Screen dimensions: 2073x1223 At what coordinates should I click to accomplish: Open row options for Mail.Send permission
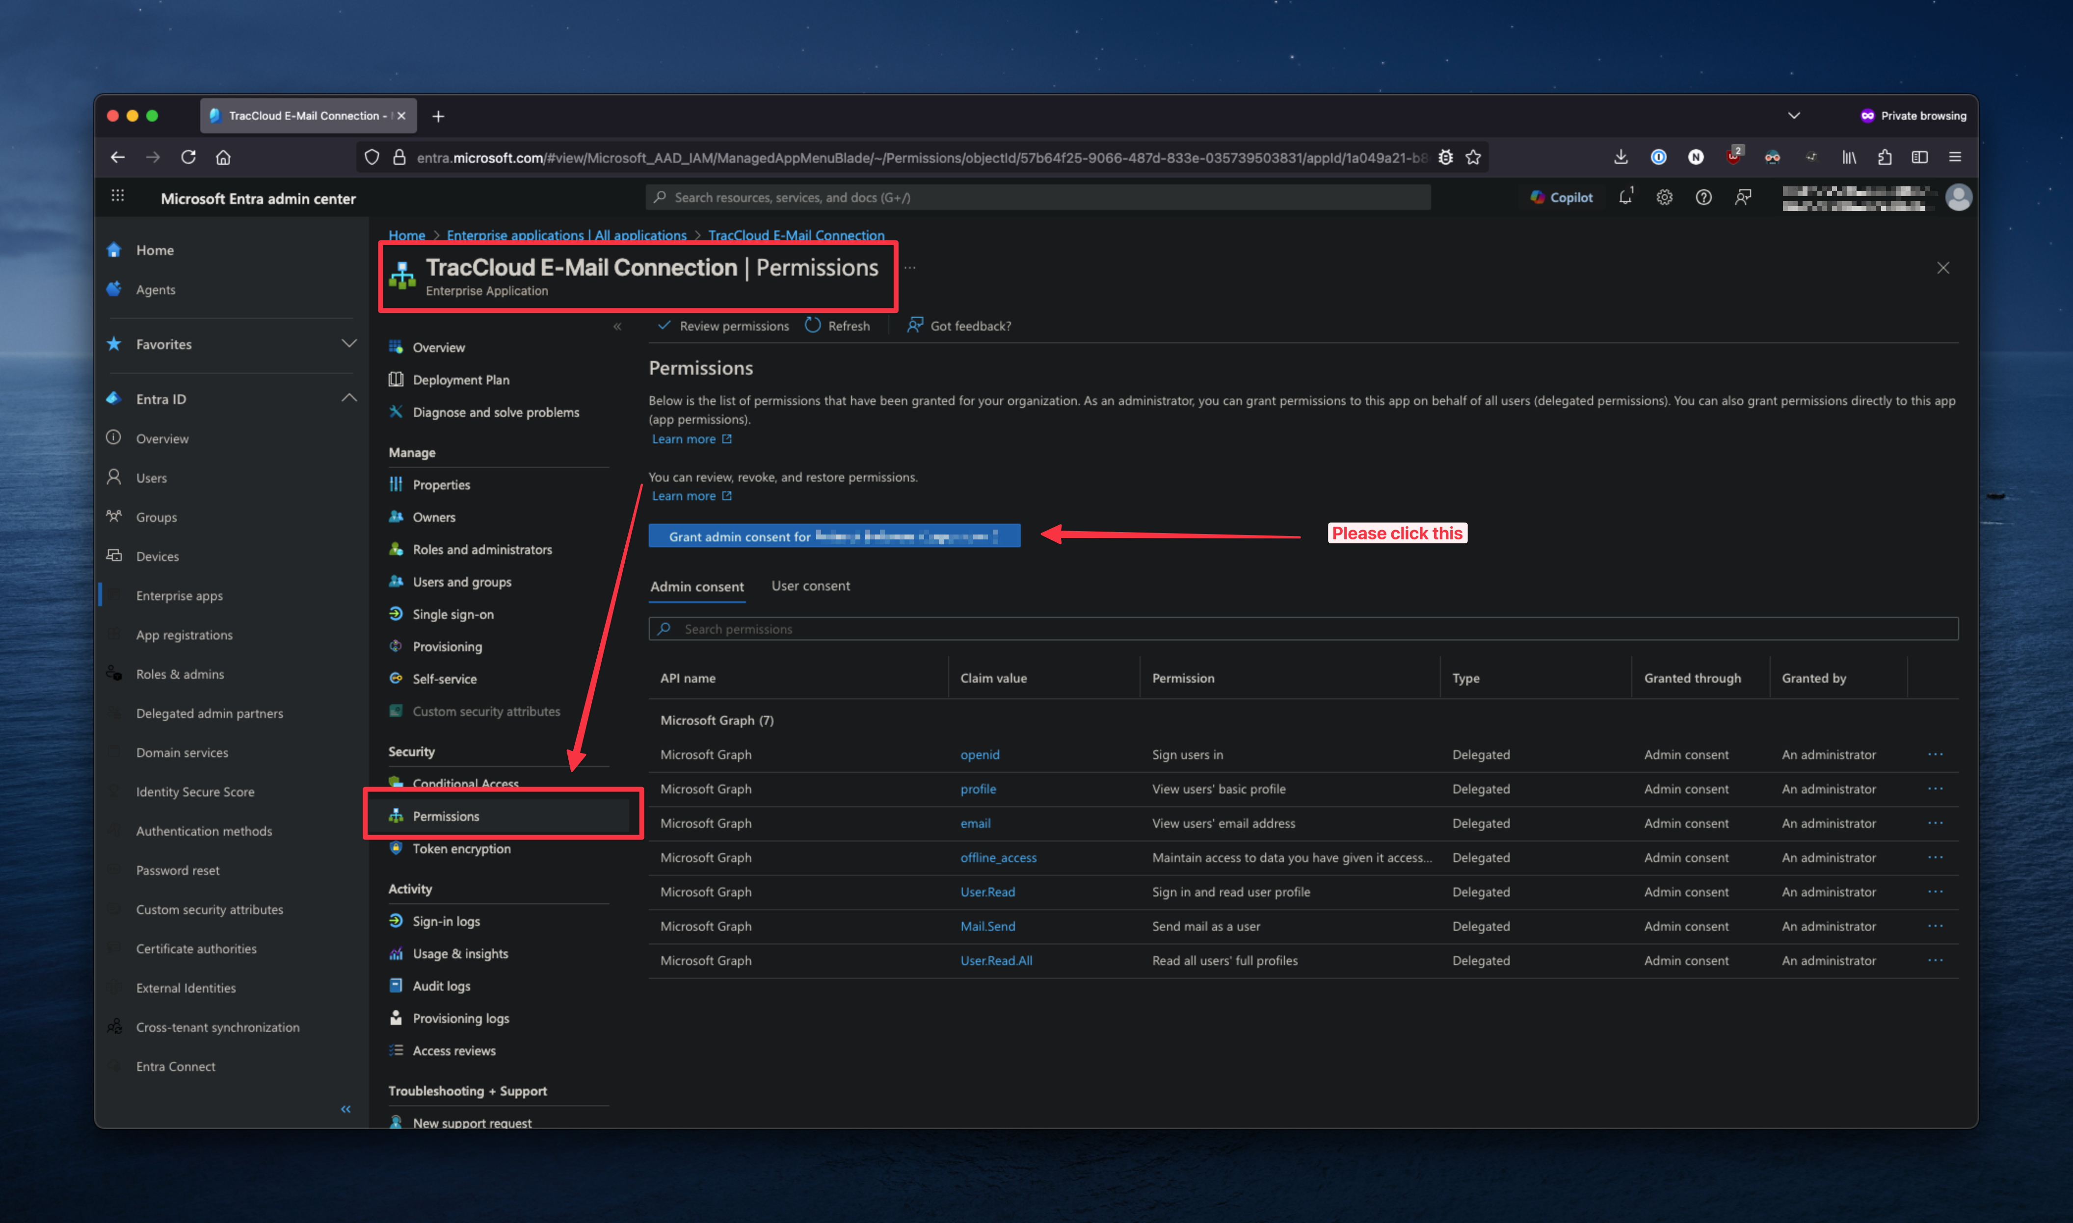[x=1935, y=926]
